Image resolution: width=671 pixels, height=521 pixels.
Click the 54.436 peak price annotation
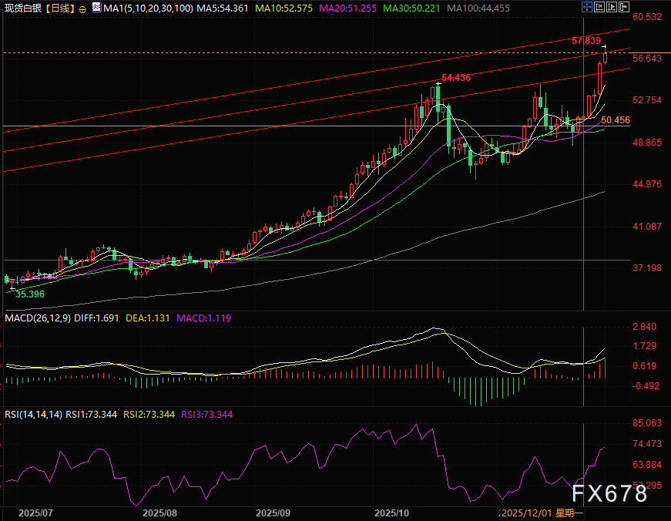point(456,78)
